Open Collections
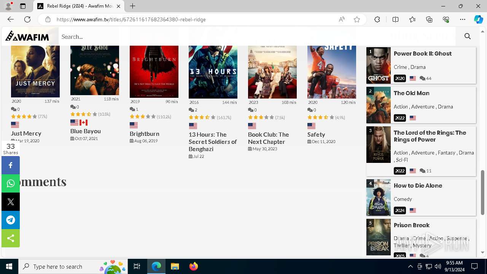Screen dimensions: 487x274 coord(429,19)
